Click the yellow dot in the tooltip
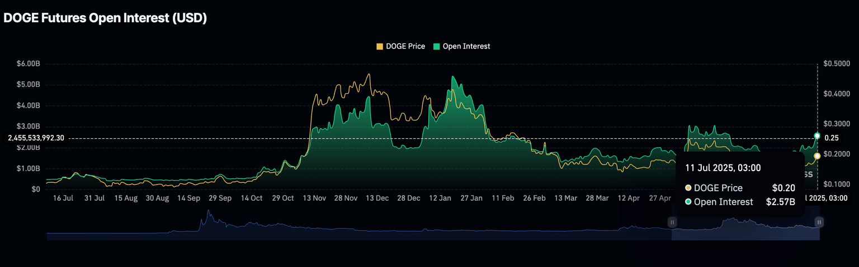The image size is (859, 267). [x=688, y=188]
